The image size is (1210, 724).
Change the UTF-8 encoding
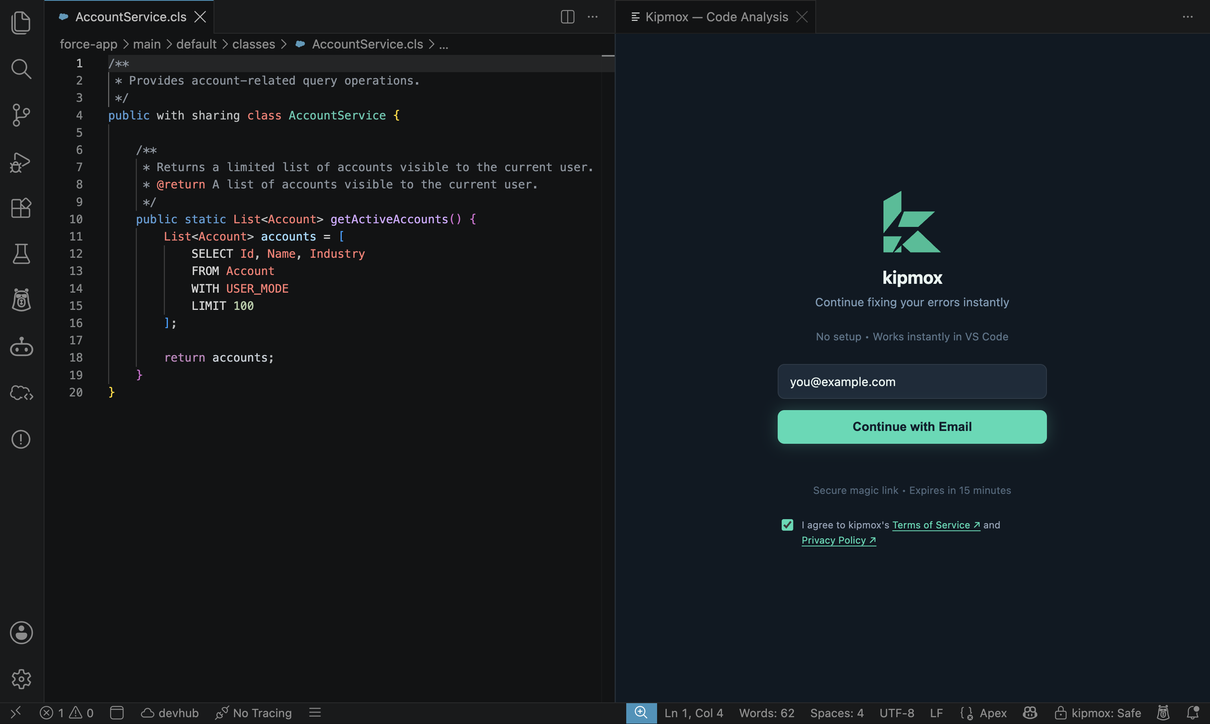click(x=897, y=713)
